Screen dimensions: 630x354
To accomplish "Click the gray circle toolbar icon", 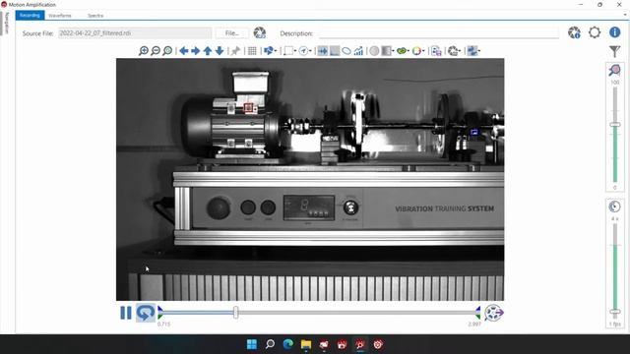I will tap(374, 51).
